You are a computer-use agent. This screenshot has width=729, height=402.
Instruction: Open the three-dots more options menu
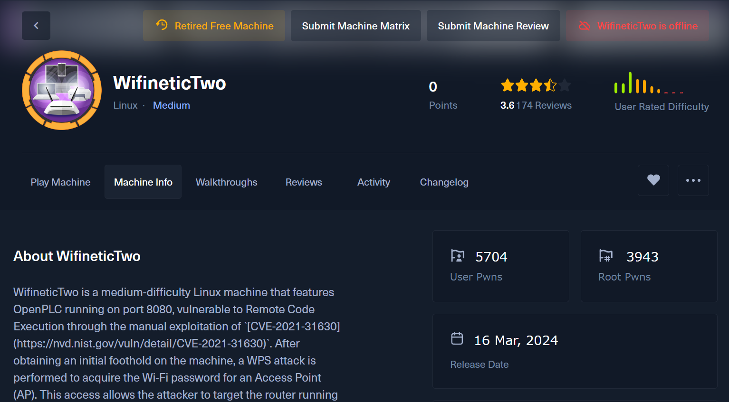click(693, 180)
